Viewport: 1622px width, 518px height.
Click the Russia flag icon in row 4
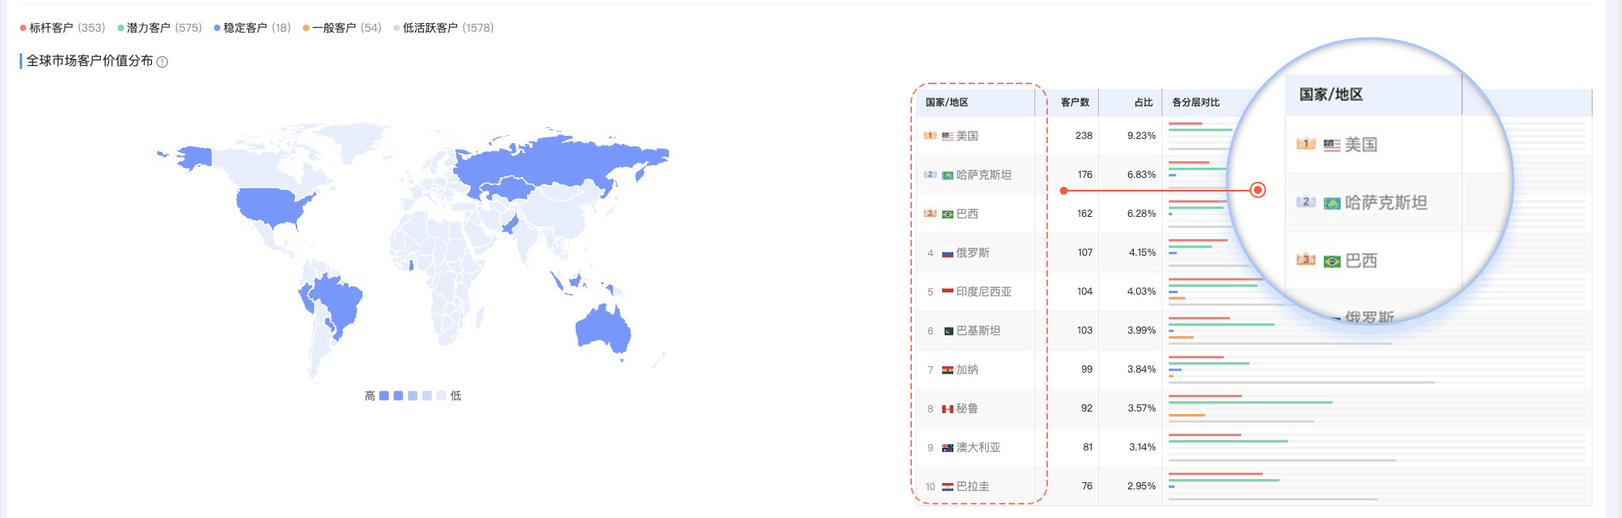[x=946, y=252]
